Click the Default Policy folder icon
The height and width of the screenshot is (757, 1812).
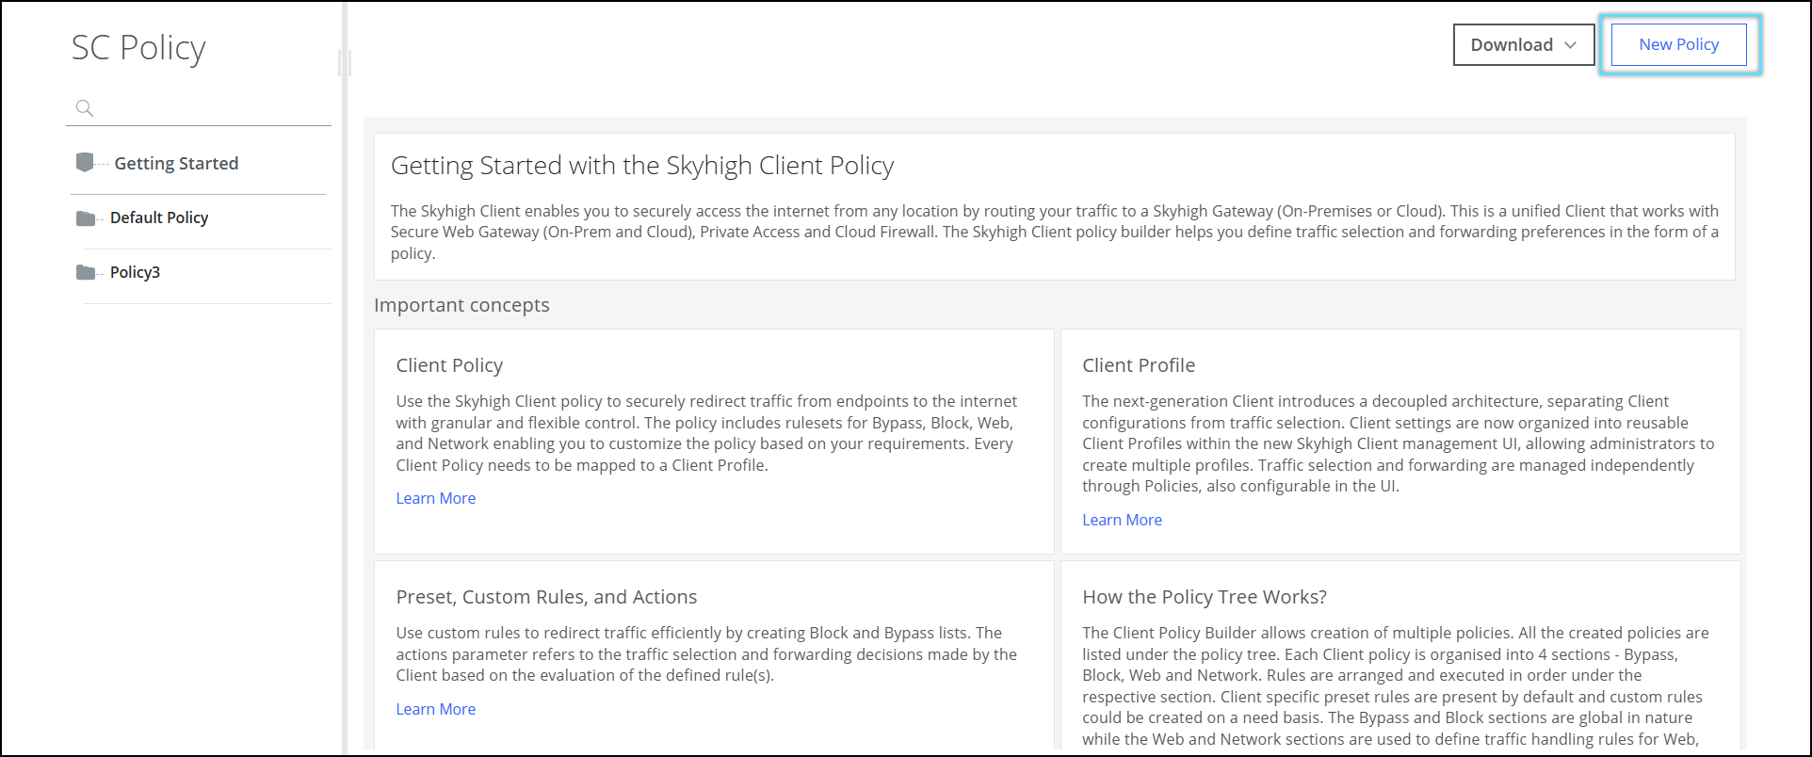[x=86, y=218]
